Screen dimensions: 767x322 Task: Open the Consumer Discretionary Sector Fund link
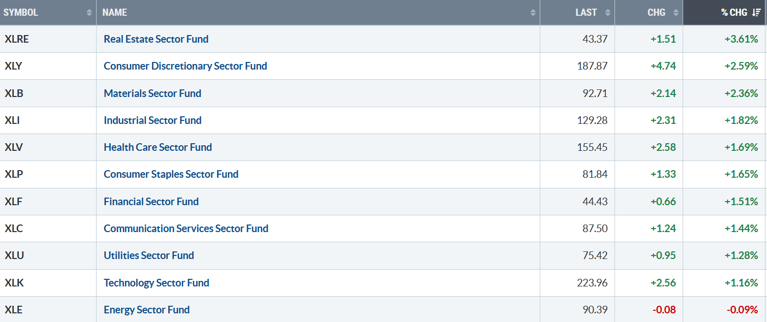pyautogui.click(x=186, y=66)
